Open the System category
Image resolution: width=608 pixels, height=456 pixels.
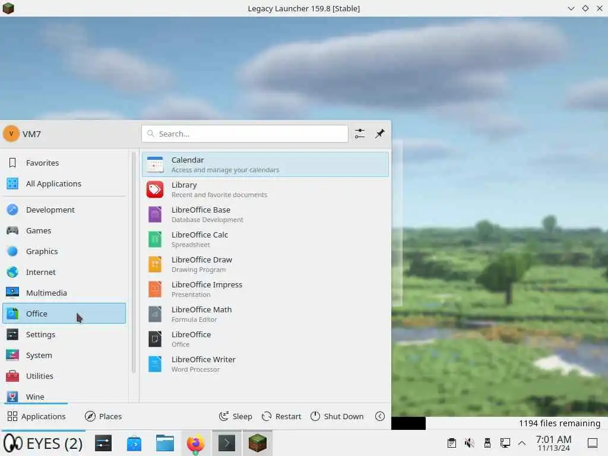pyautogui.click(x=64, y=355)
